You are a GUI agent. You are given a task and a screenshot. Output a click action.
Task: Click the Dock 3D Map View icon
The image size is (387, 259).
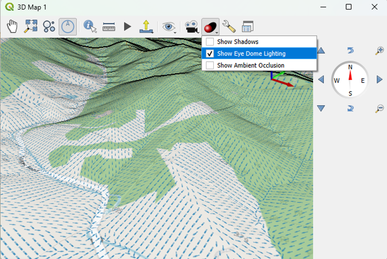point(248,26)
